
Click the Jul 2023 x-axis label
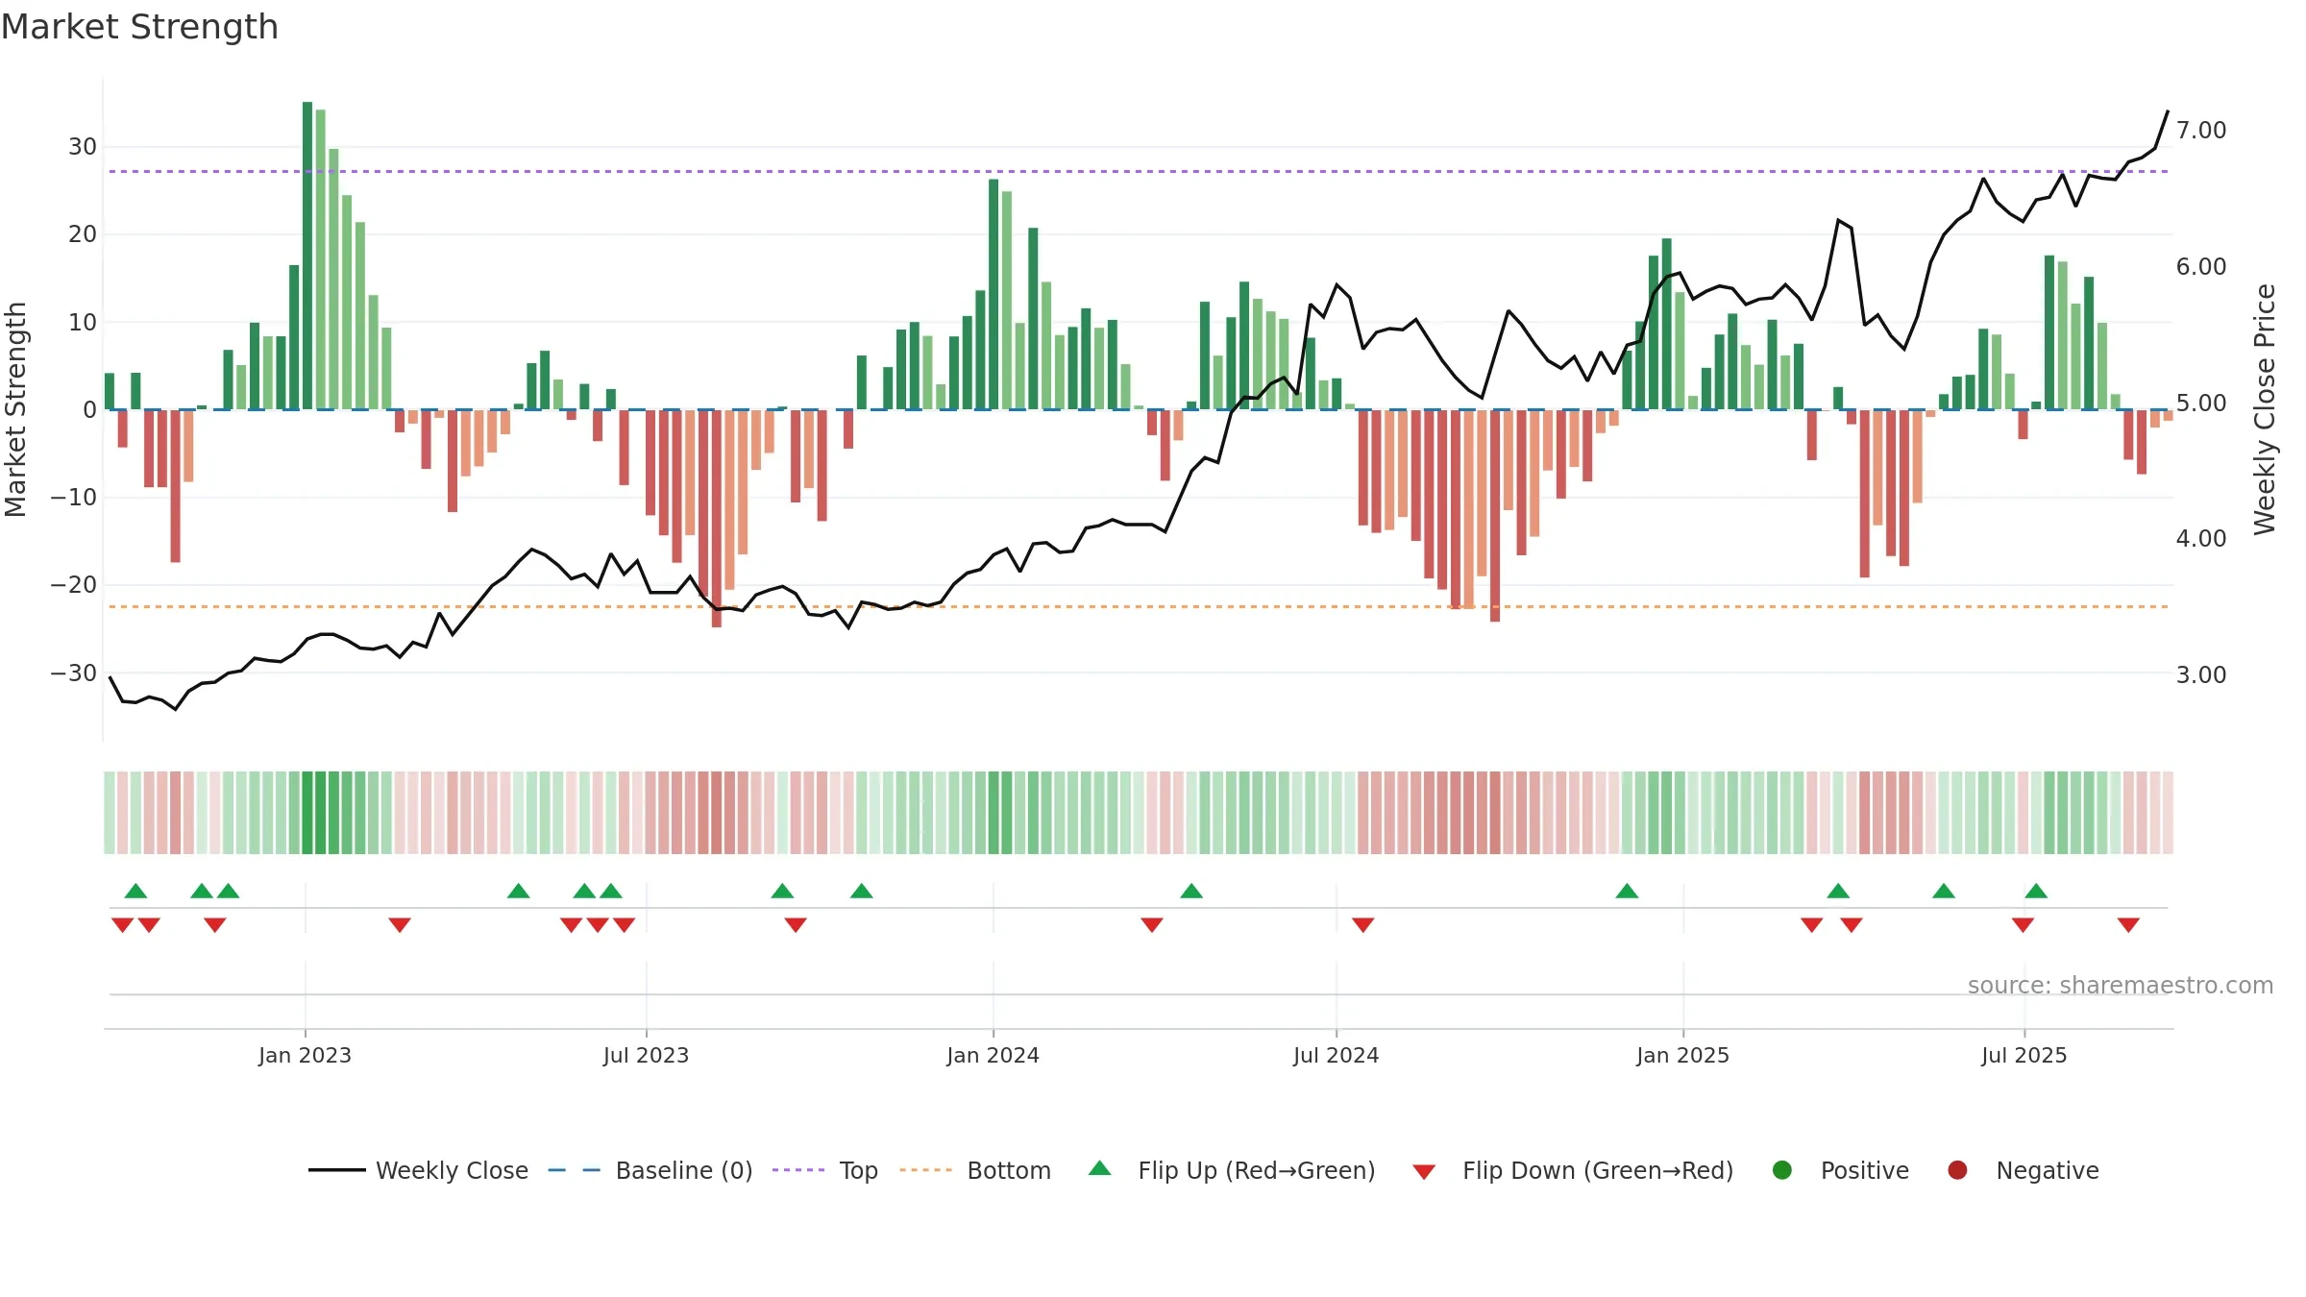[x=646, y=1056]
